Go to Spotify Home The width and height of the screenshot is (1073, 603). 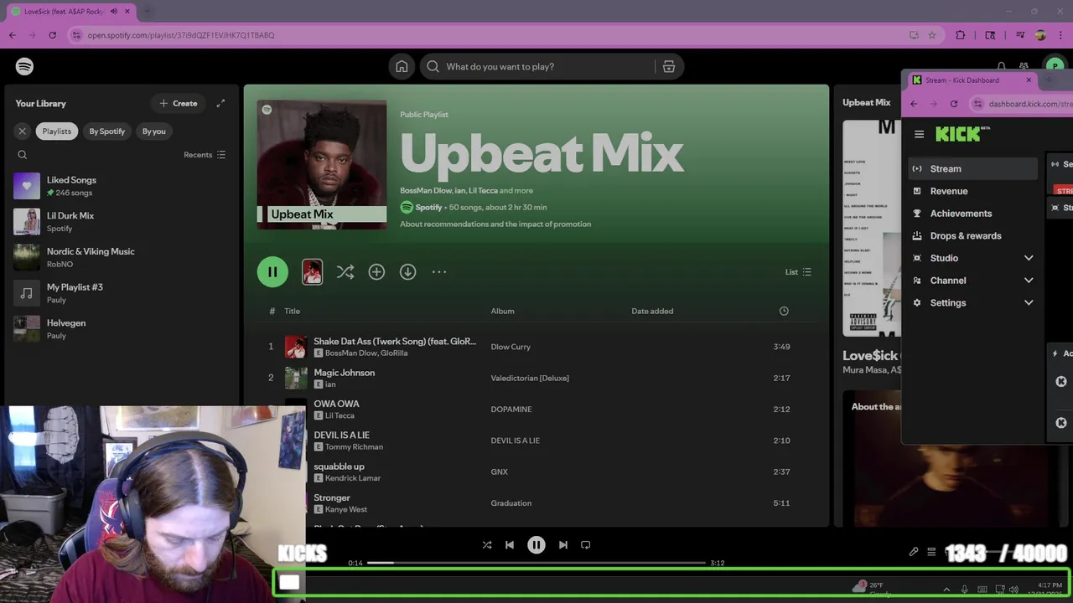click(402, 66)
